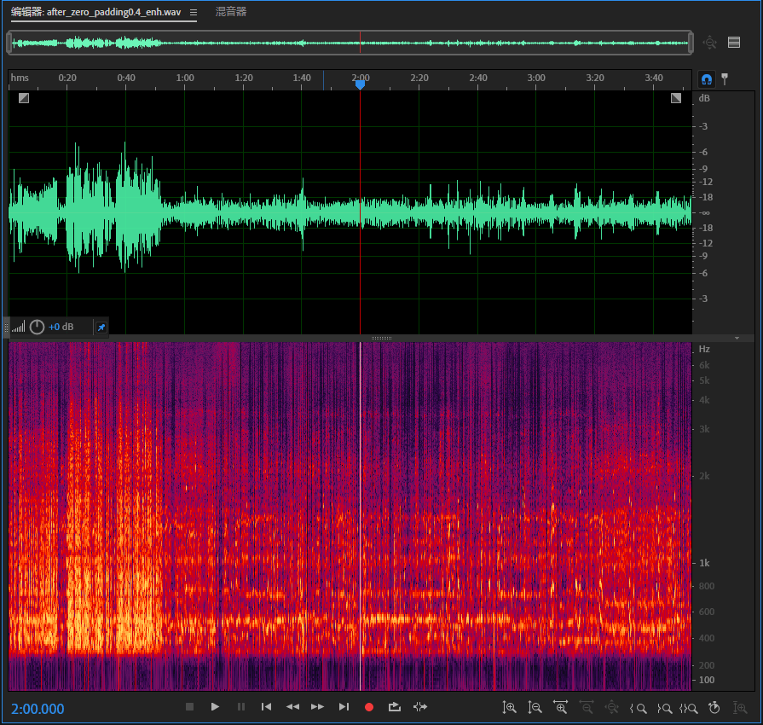The width and height of the screenshot is (763, 725).
Task: Skip to the end of the file
Action: coord(342,707)
